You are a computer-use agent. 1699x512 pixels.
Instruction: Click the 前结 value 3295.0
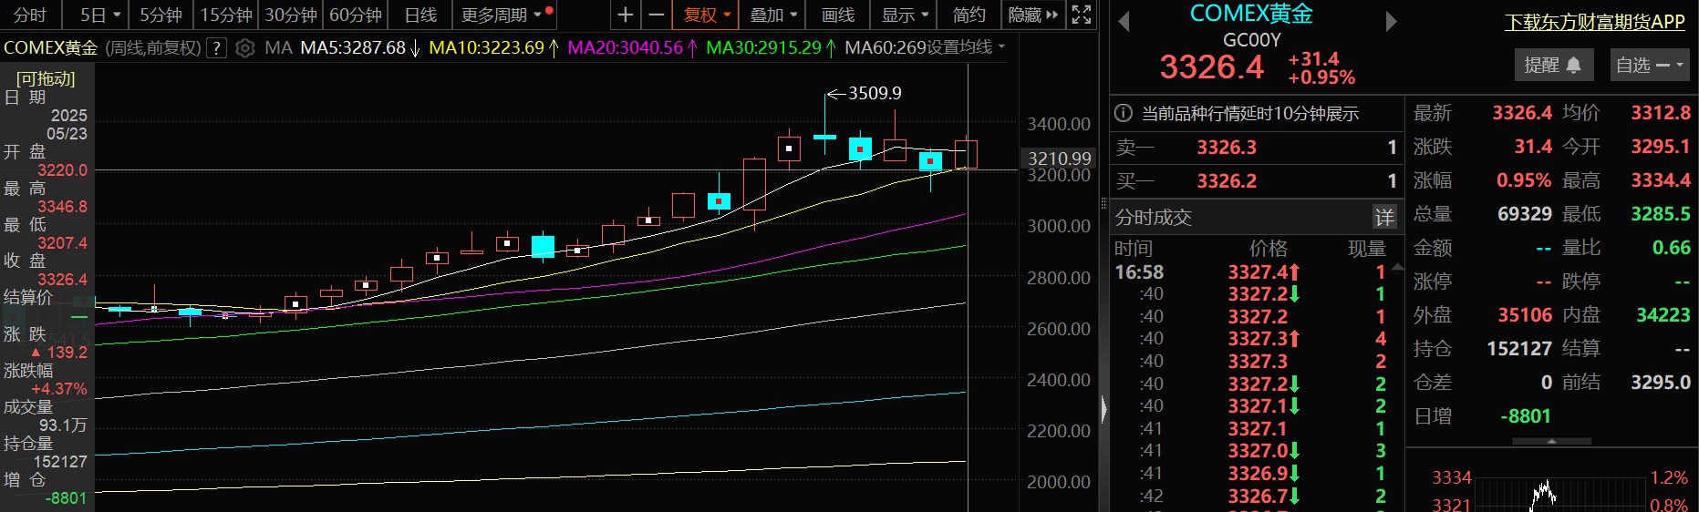(1661, 383)
